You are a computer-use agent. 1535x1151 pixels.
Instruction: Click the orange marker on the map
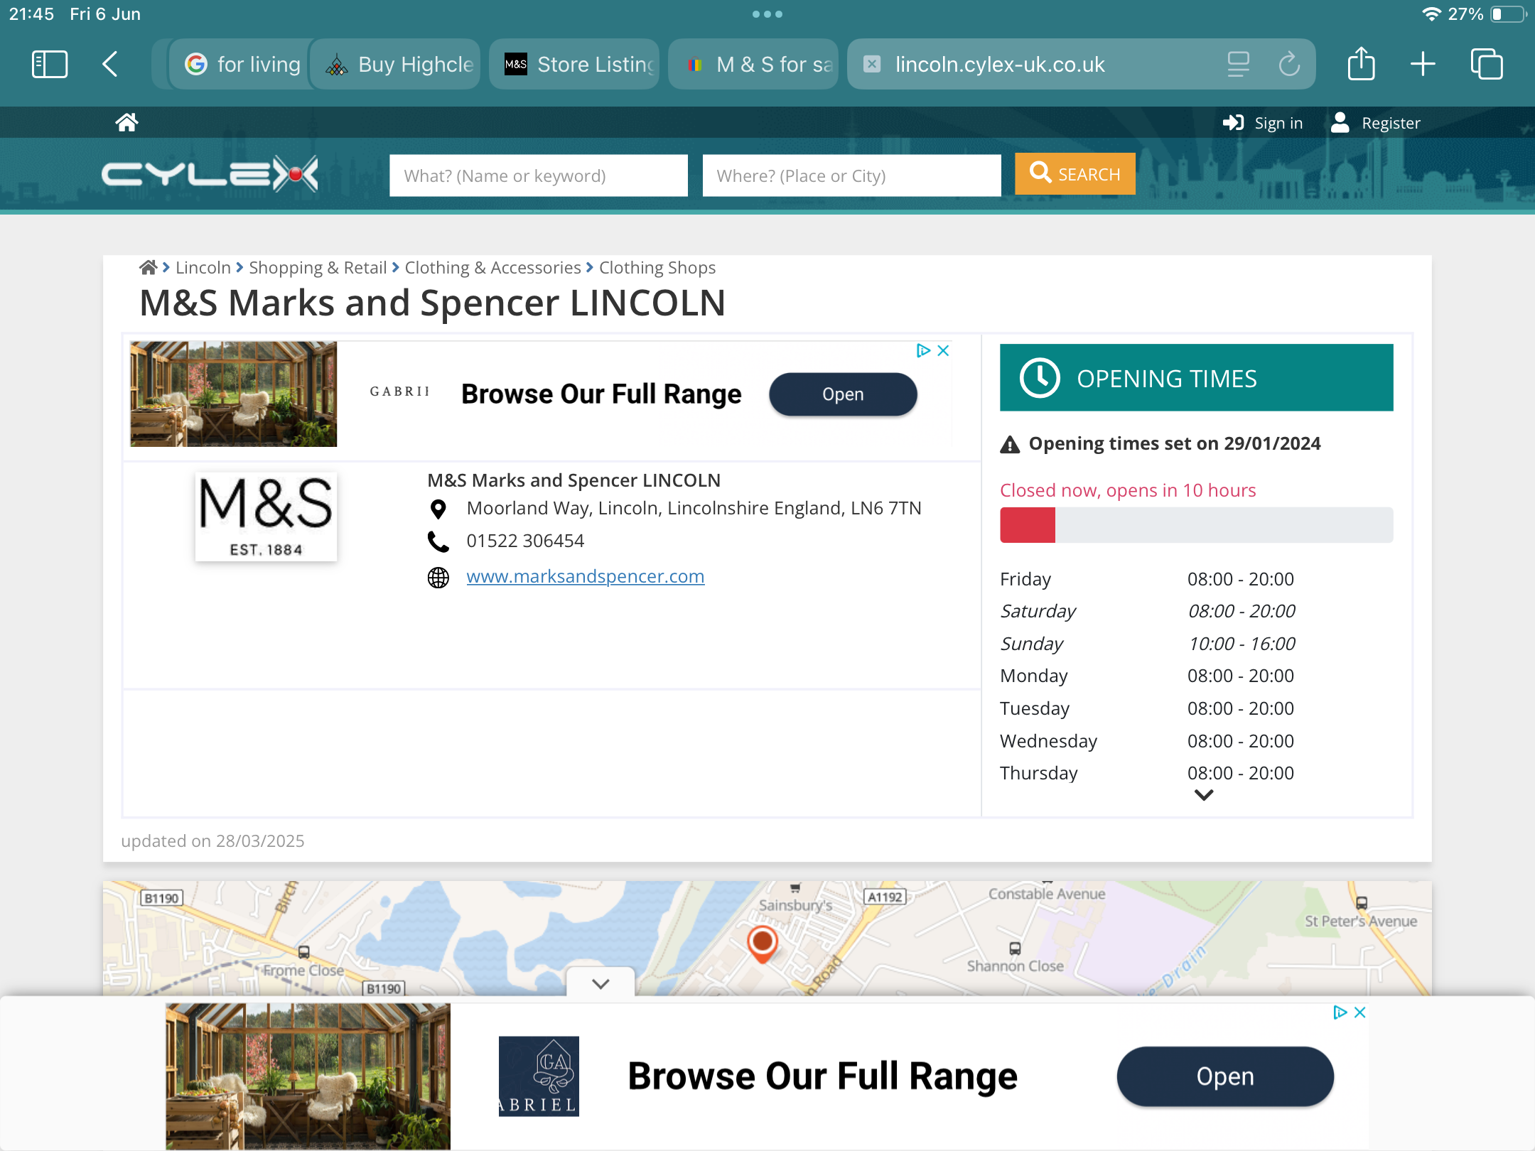point(763,944)
